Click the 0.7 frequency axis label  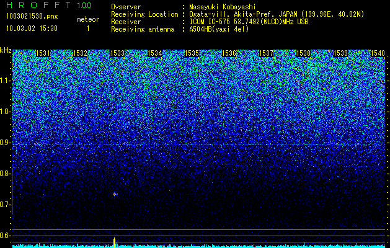tap(4, 205)
